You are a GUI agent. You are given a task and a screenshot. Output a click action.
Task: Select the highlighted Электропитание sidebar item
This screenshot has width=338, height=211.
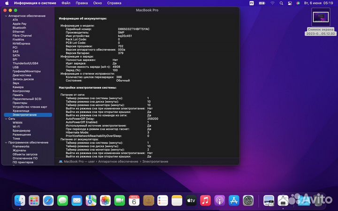click(x=28, y=115)
